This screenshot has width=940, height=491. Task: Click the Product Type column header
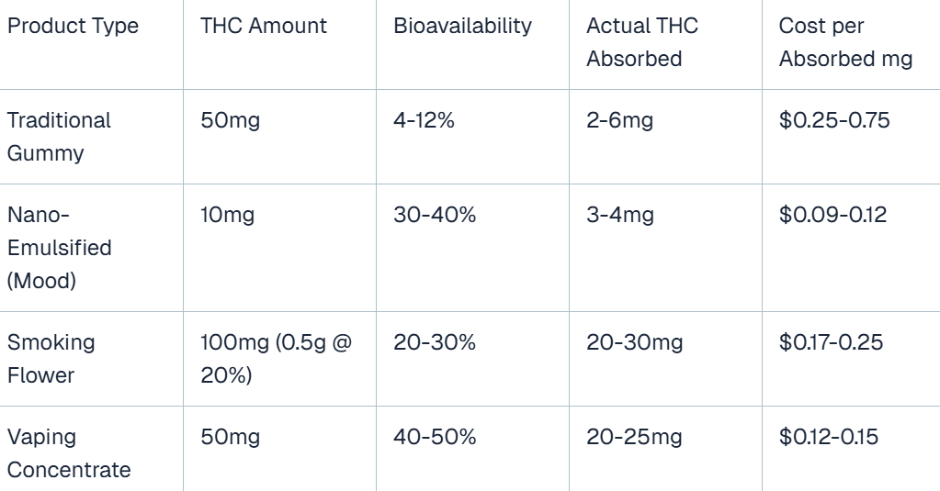pos(73,26)
